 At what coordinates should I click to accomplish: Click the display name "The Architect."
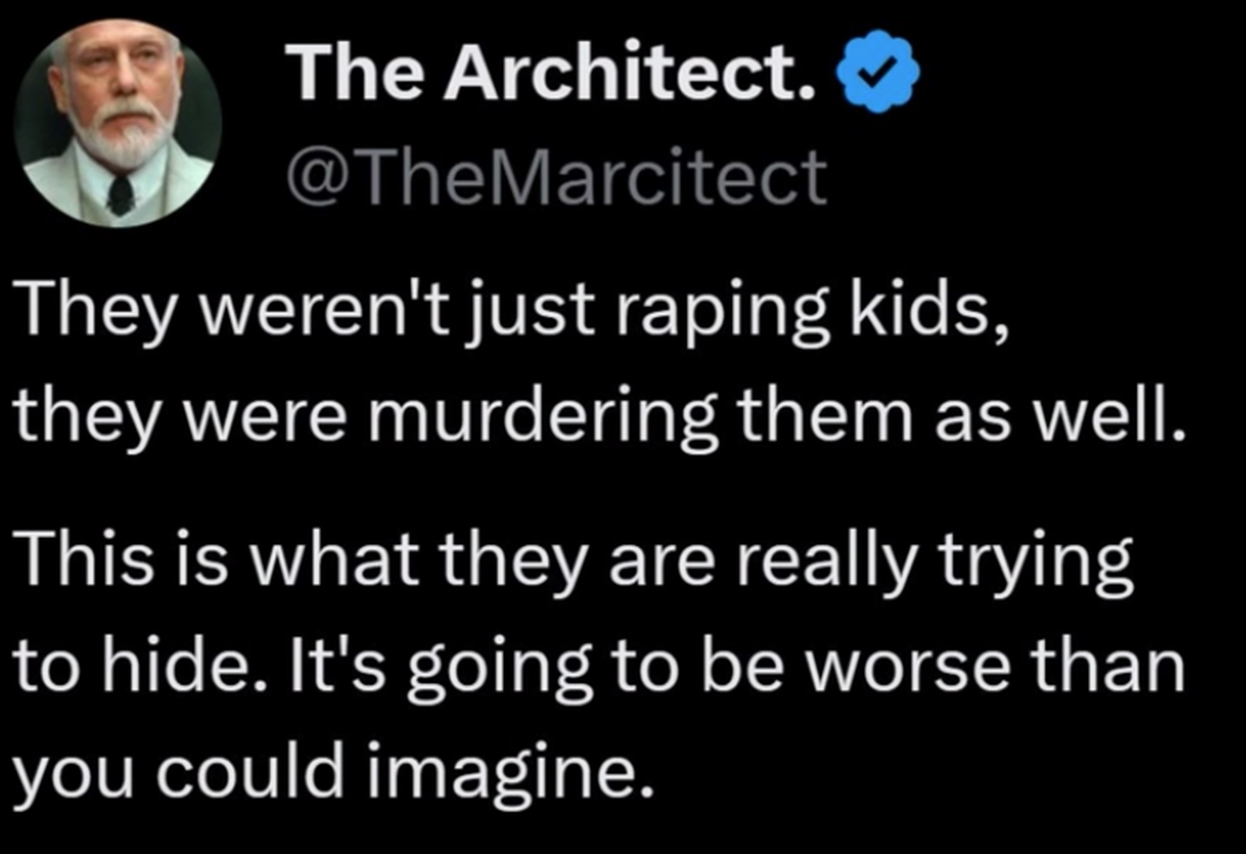tap(552, 71)
